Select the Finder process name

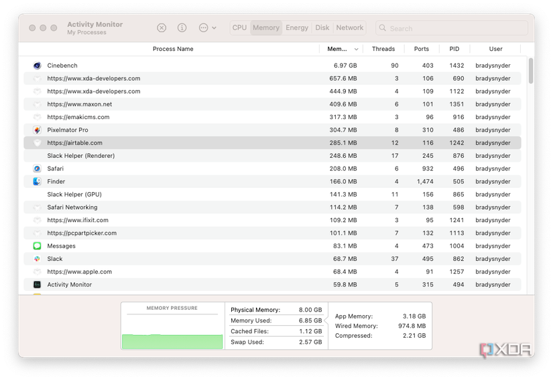[x=56, y=181]
